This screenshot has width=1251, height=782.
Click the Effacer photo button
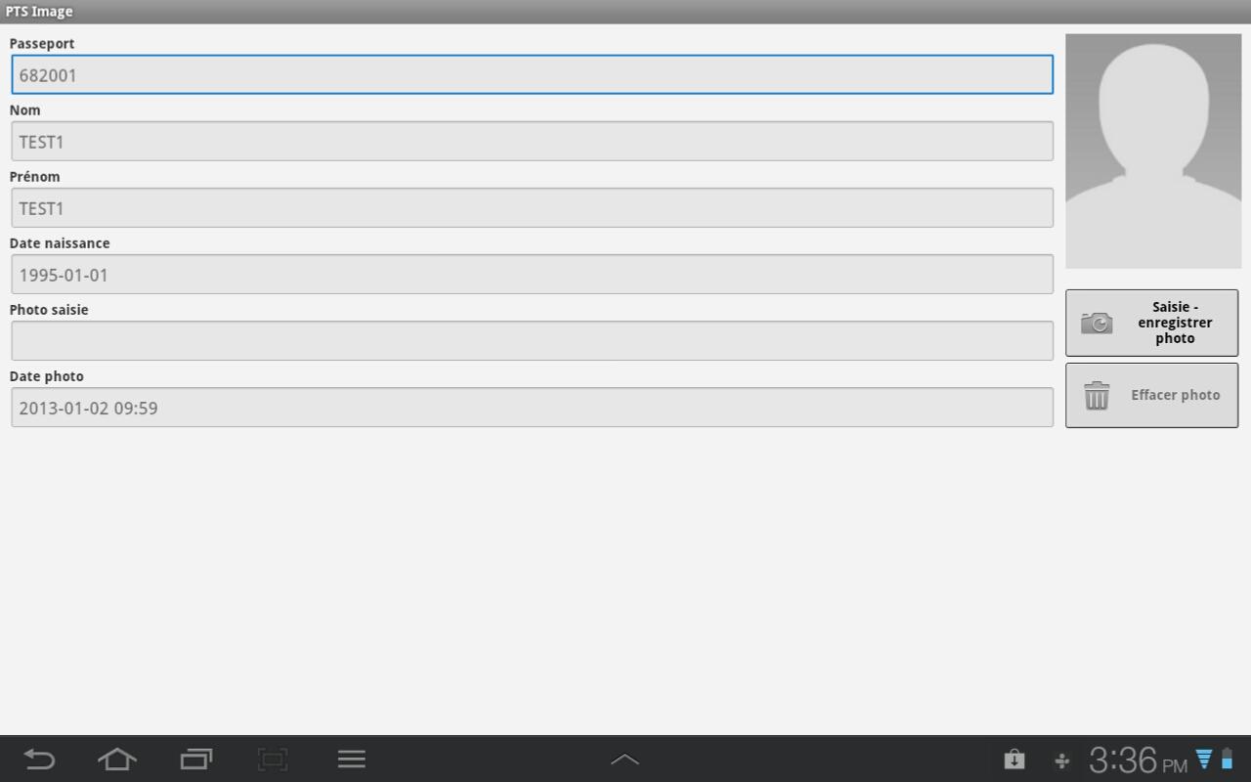(x=1151, y=395)
